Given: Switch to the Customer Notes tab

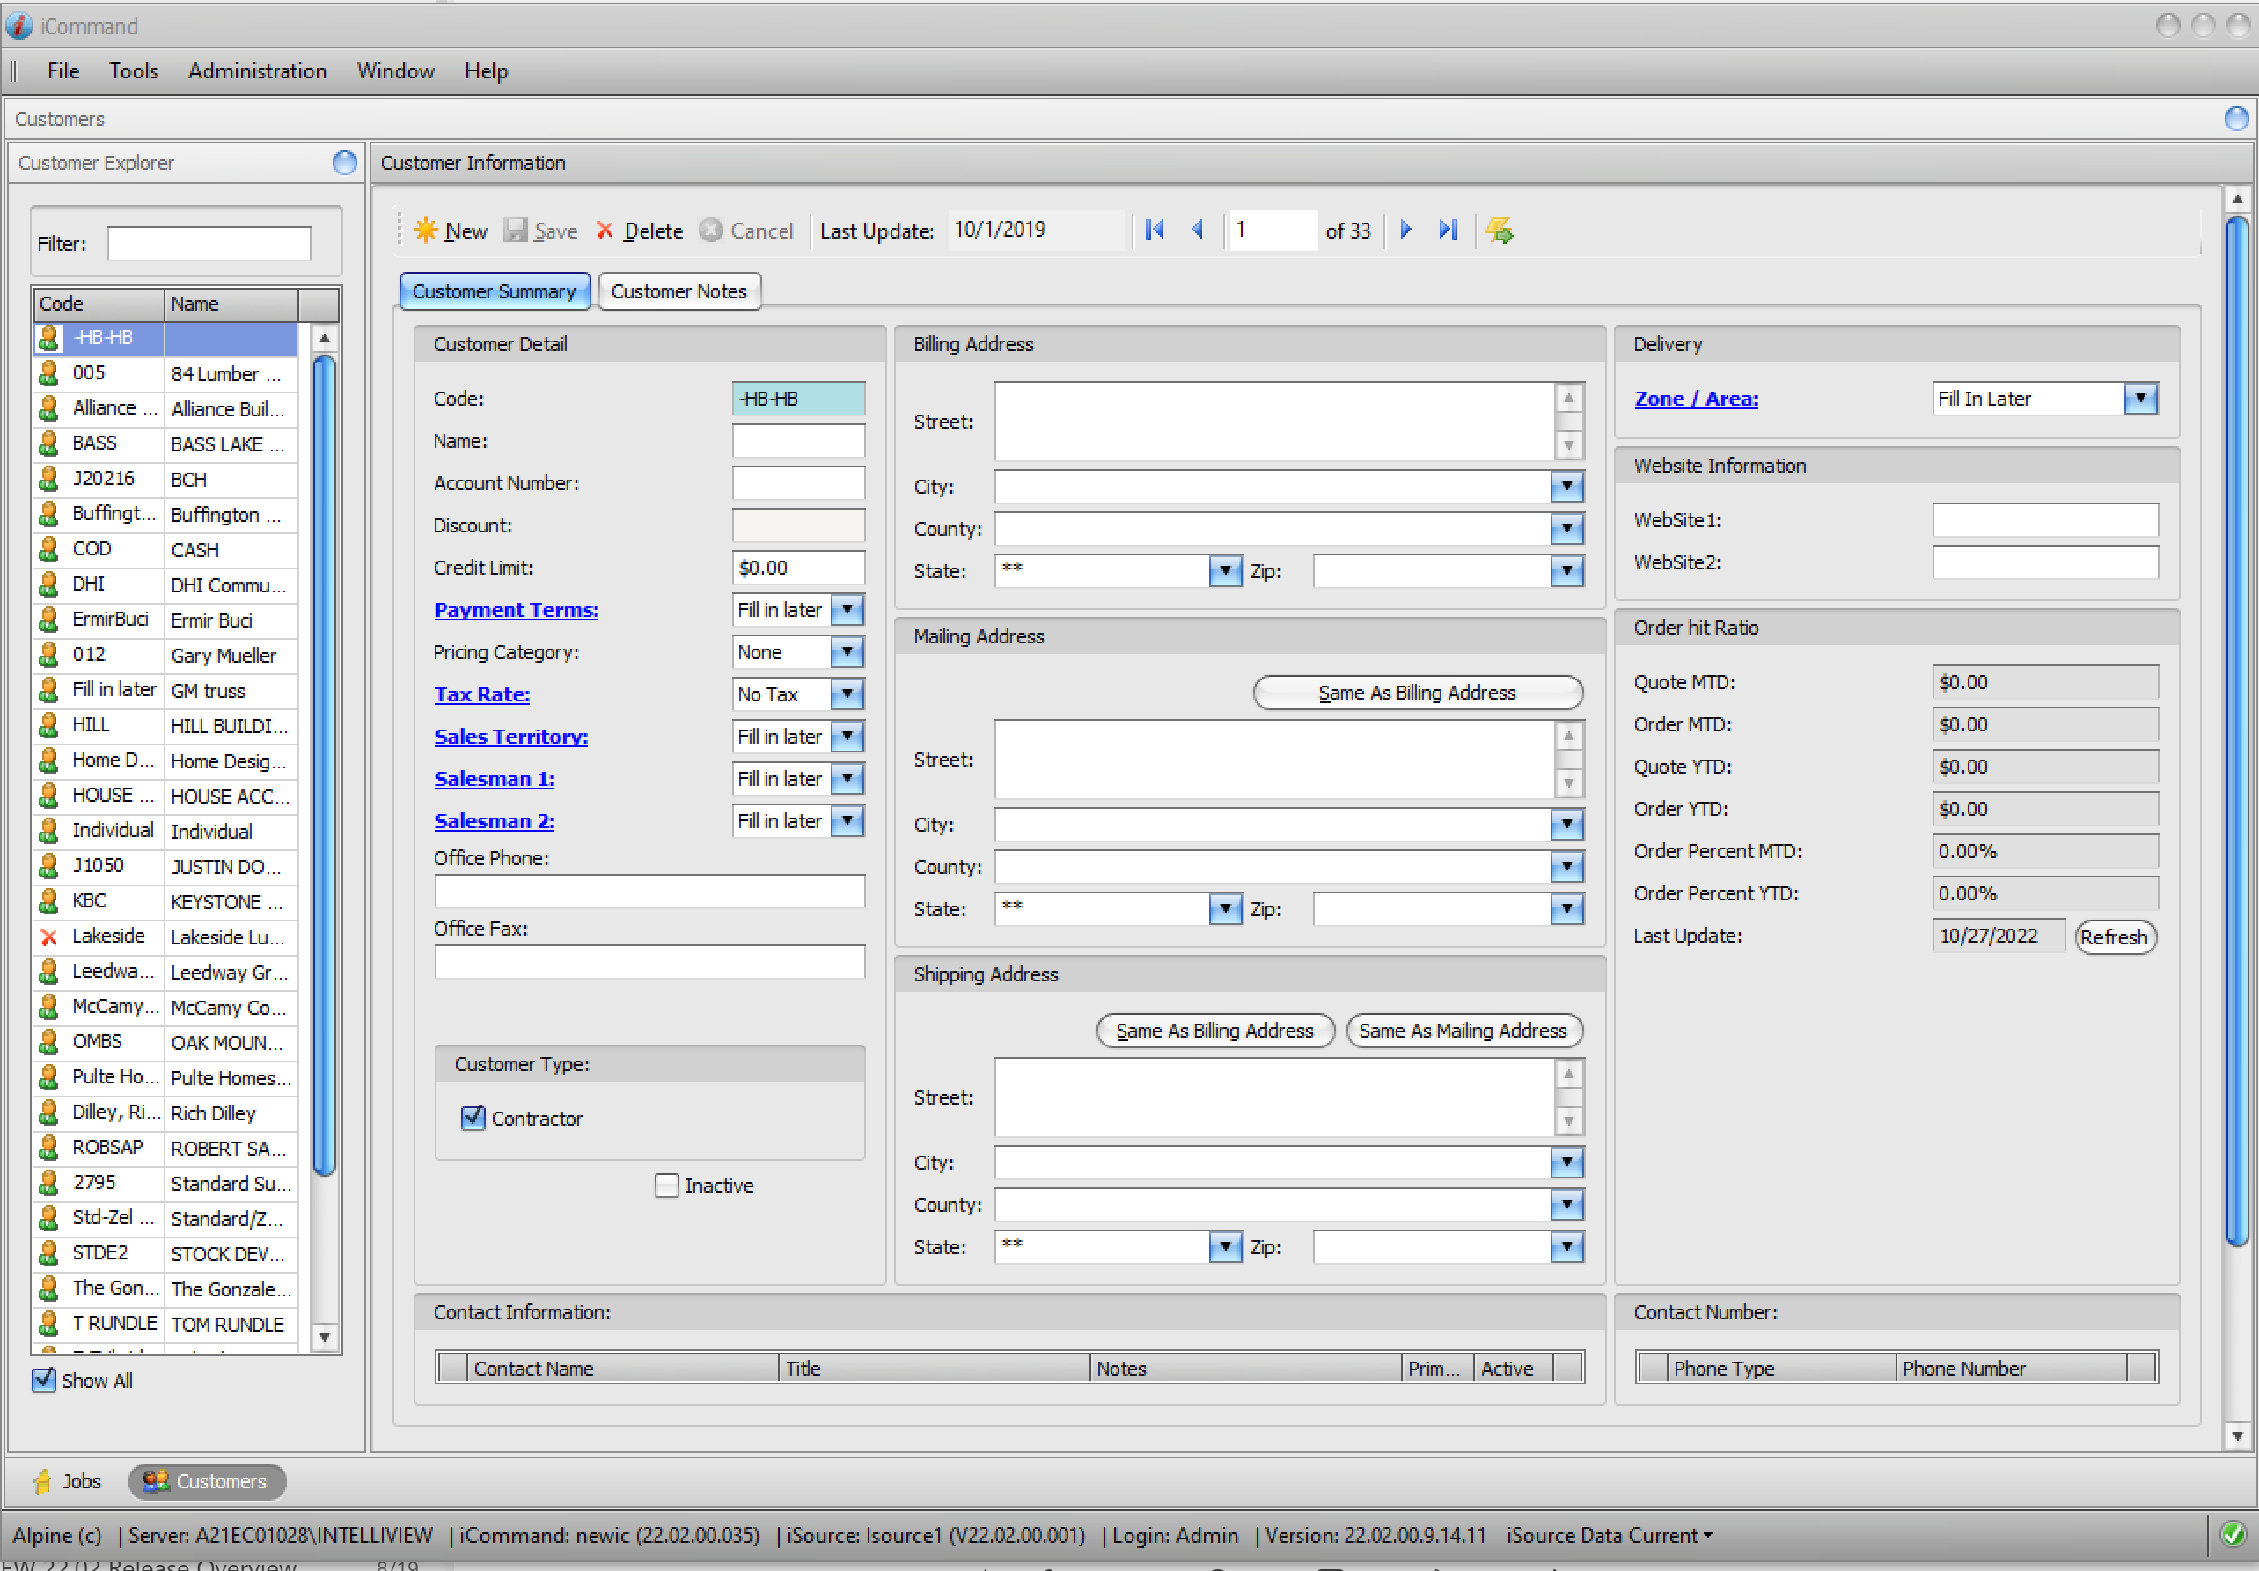Looking at the screenshot, I should click(678, 291).
